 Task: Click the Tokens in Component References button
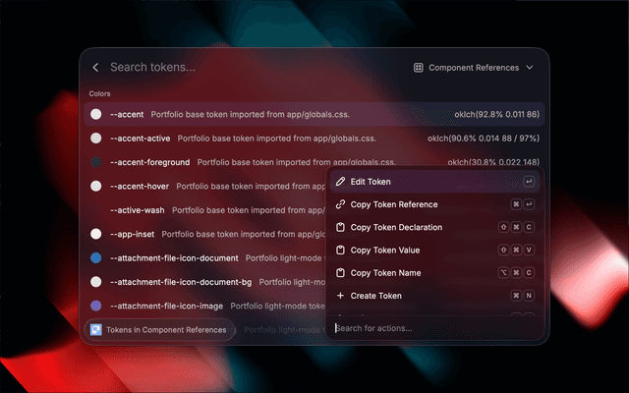pyautogui.click(x=159, y=330)
